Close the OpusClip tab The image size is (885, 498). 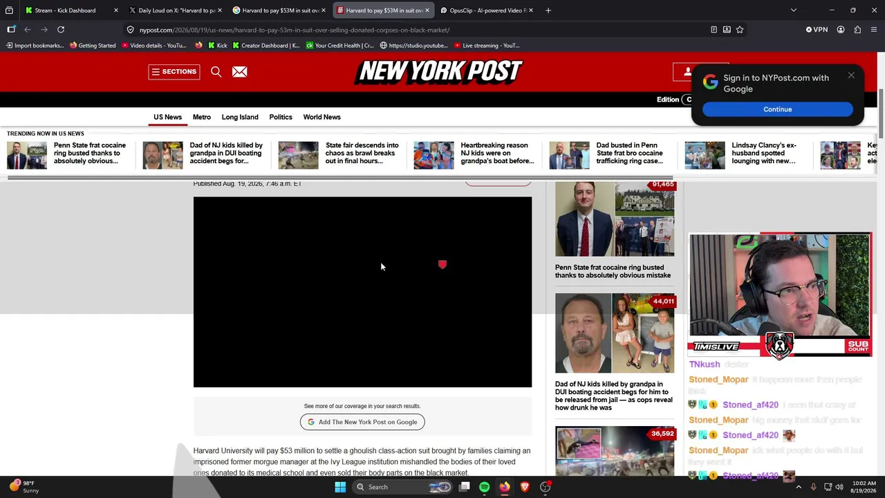[530, 10]
